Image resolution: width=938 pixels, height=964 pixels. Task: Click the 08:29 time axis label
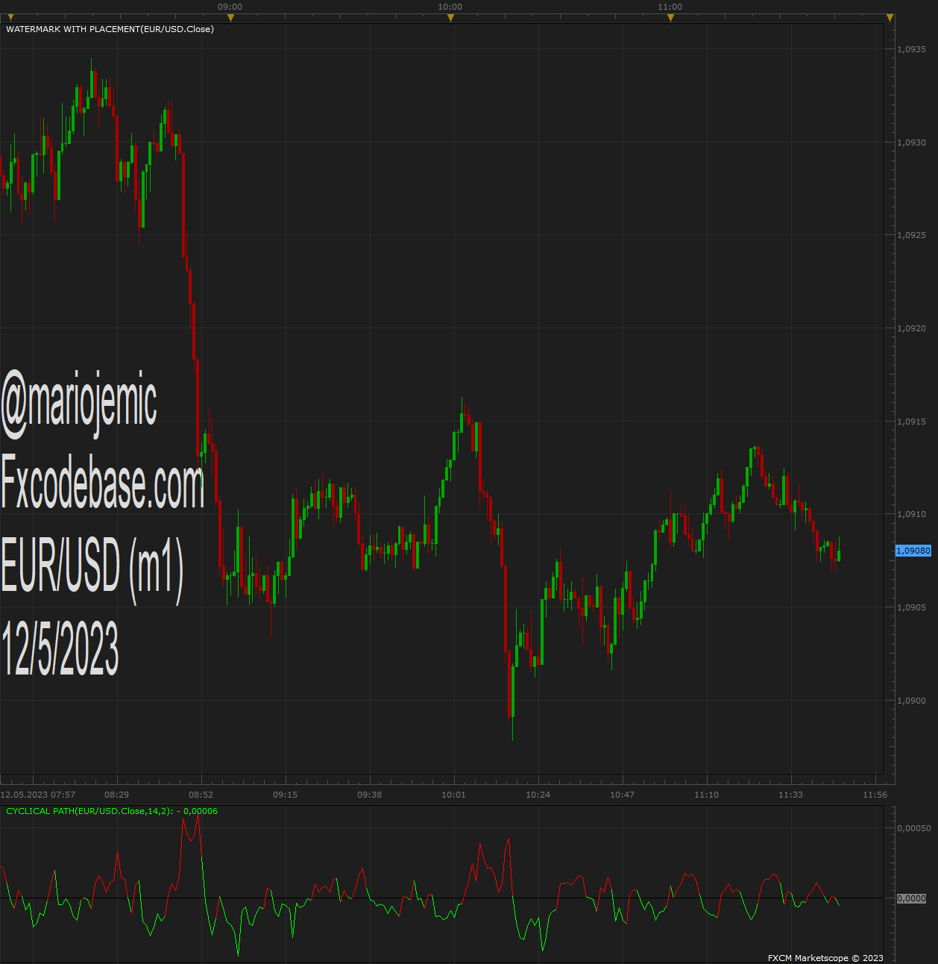pos(116,795)
